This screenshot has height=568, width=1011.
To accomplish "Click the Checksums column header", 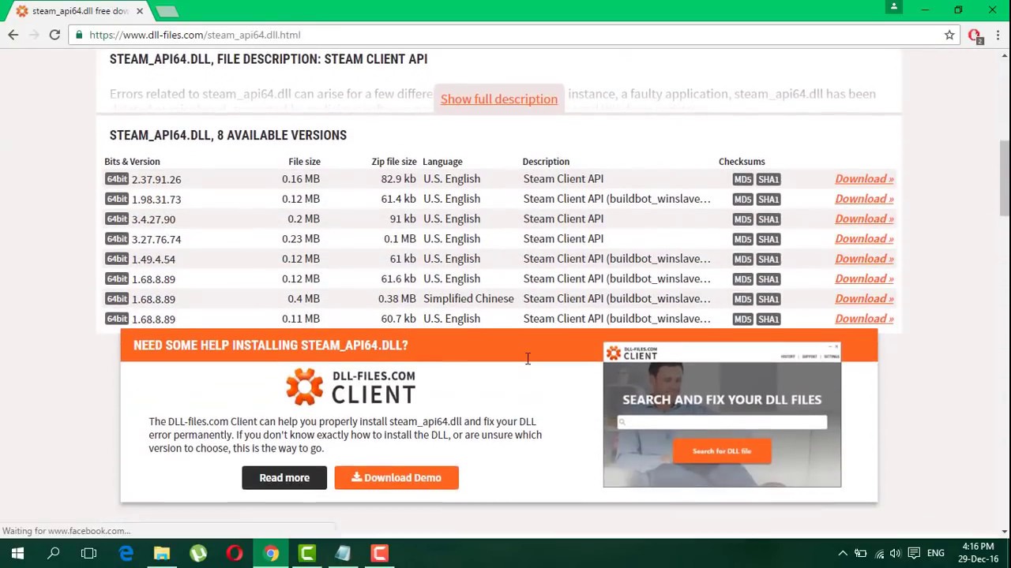I will click(742, 161).
